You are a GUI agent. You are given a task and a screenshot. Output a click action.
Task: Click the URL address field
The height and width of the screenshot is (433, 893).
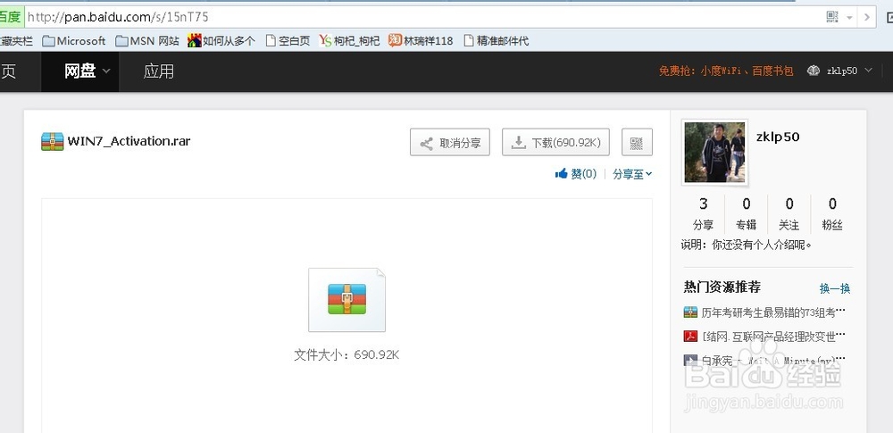pyautogui.click(x=421, y=17)
